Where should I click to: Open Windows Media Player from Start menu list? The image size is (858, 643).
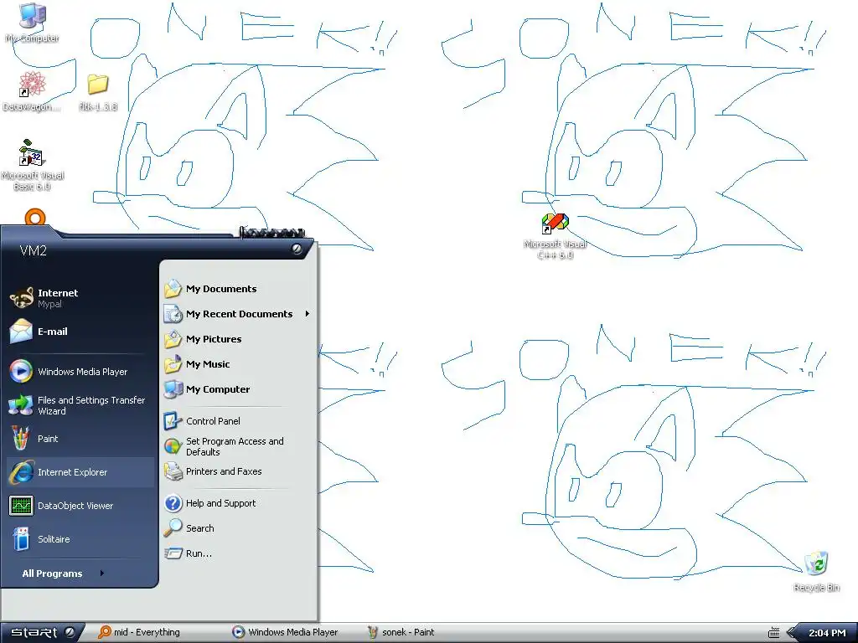pyautogui.click(x=80, y=372)
